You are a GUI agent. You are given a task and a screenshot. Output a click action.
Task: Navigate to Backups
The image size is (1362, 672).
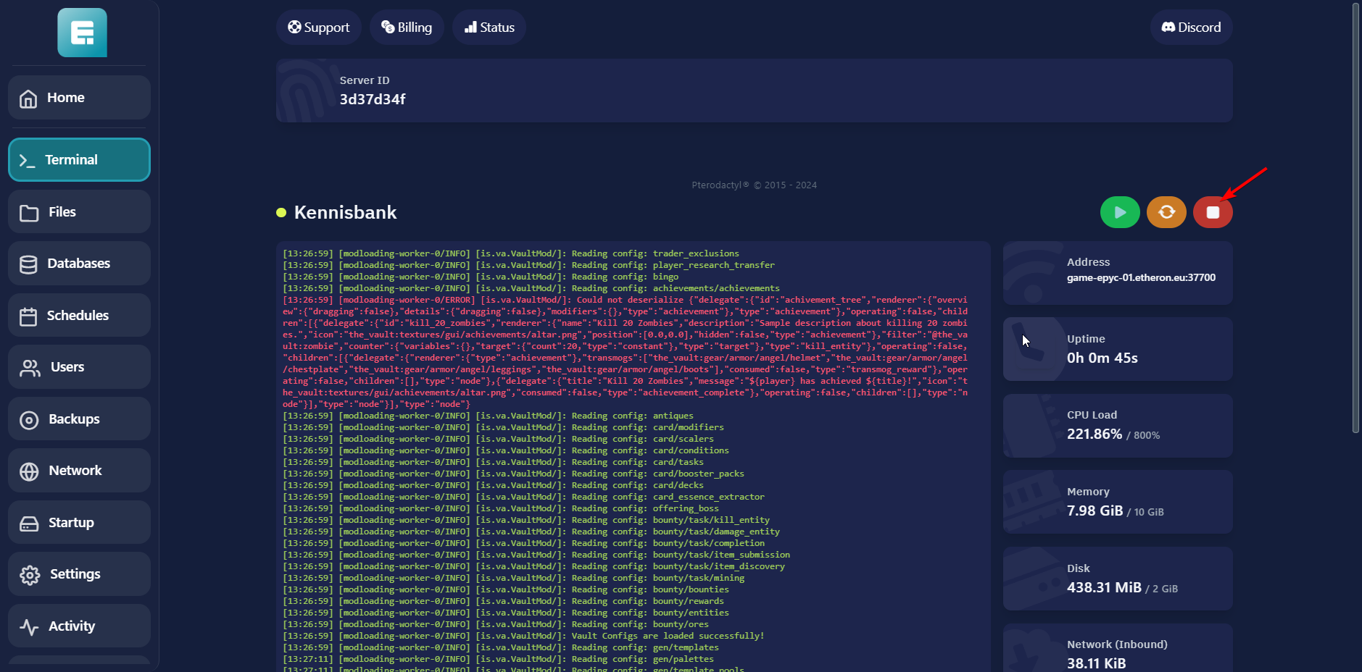click(x=79, y=419)
